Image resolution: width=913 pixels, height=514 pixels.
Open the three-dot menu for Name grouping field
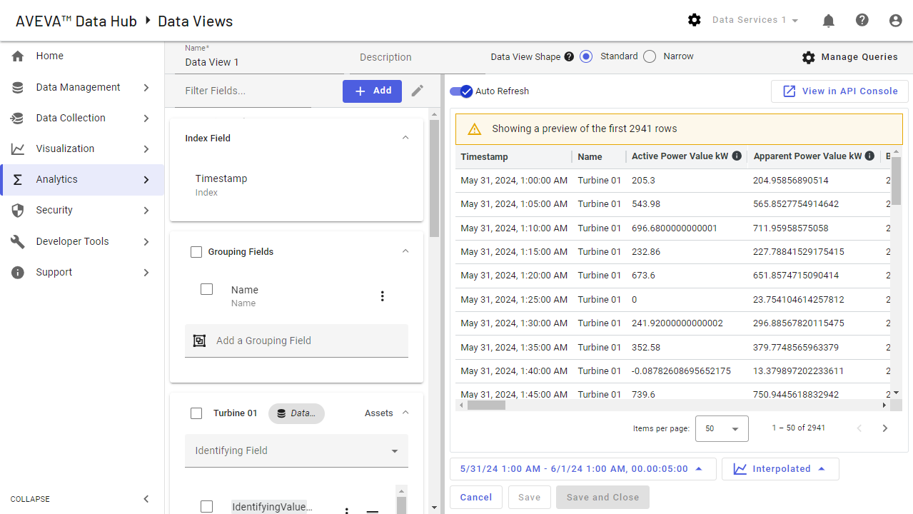382,296
